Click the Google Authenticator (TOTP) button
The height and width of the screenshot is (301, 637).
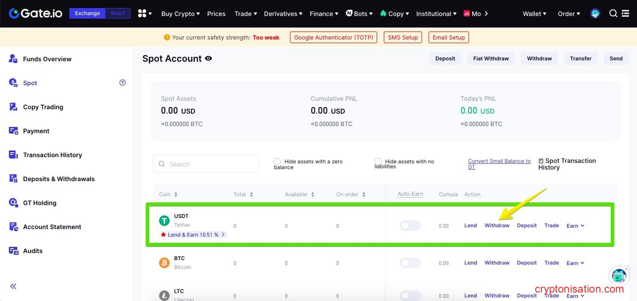334,37
